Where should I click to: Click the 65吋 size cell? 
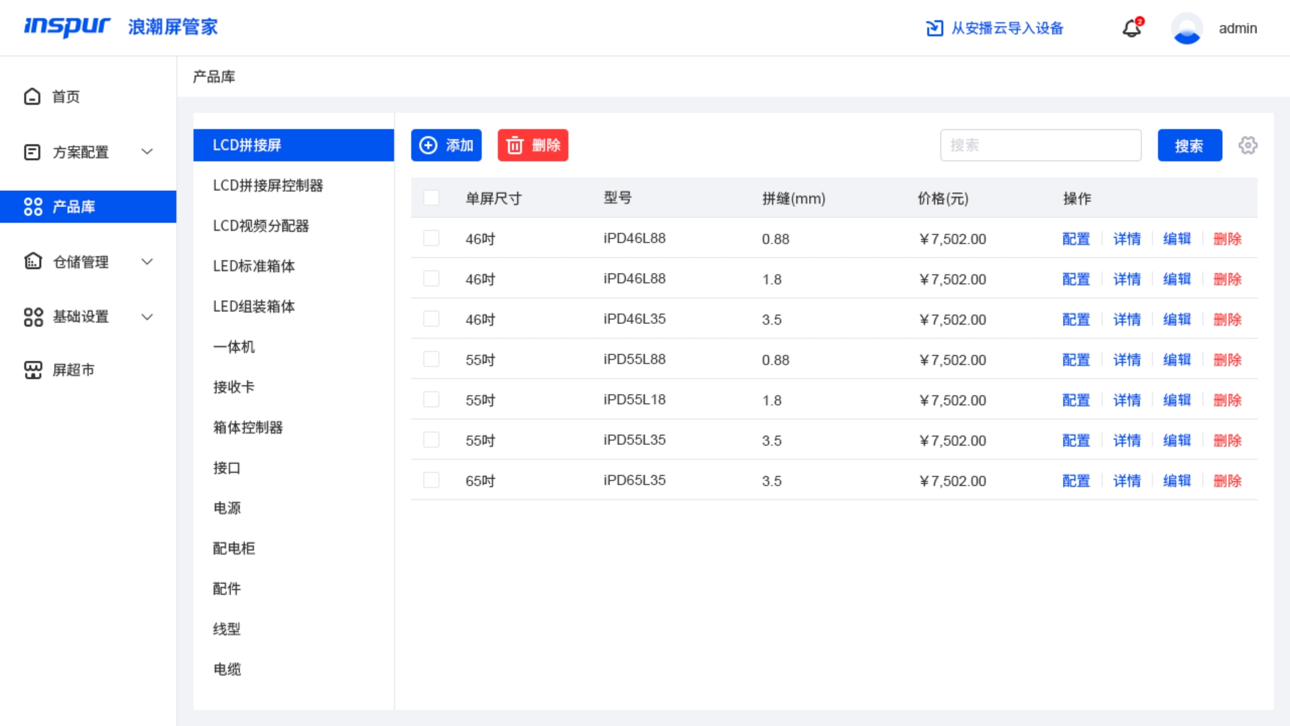480,481
